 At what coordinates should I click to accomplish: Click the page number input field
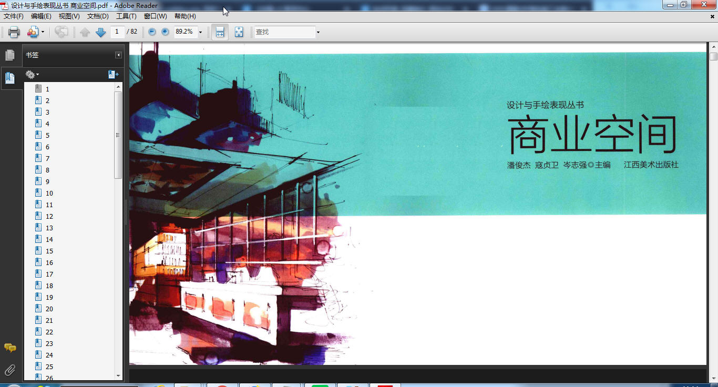(117, 32)
